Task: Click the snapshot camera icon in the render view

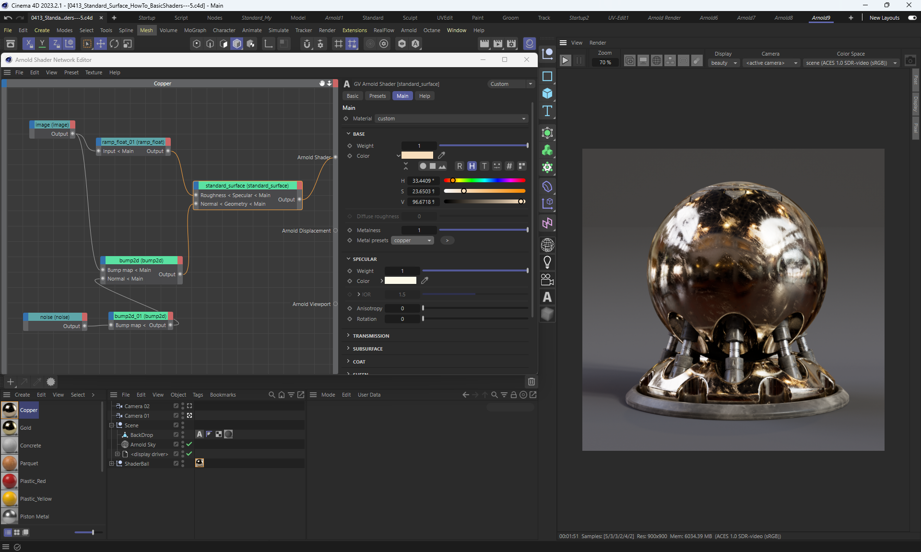Action: (910, 61)
